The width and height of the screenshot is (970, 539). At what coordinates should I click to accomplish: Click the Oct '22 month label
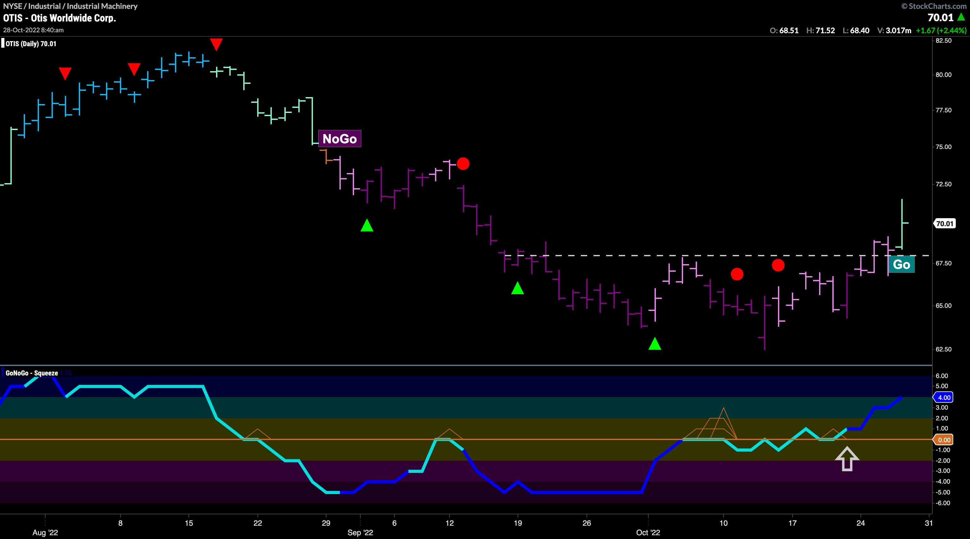(648, 532)
